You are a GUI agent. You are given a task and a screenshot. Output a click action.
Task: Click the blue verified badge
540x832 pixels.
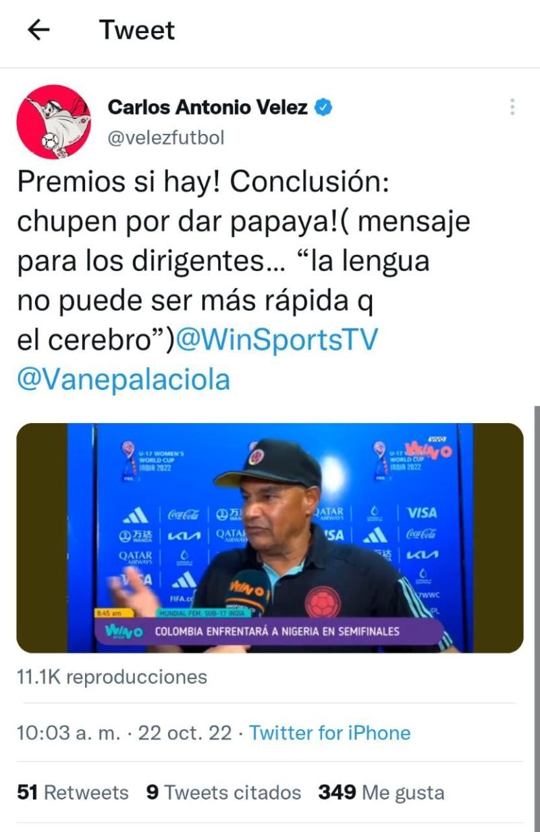(x=323, y=107)
